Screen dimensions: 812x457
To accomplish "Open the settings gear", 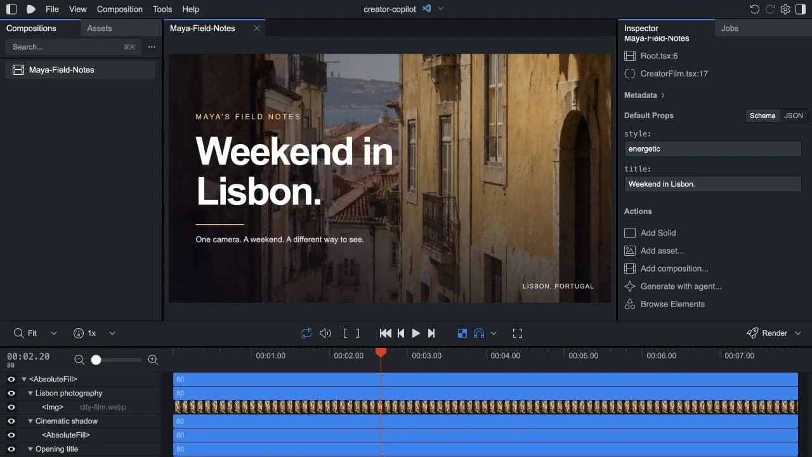I will (785, 9).
